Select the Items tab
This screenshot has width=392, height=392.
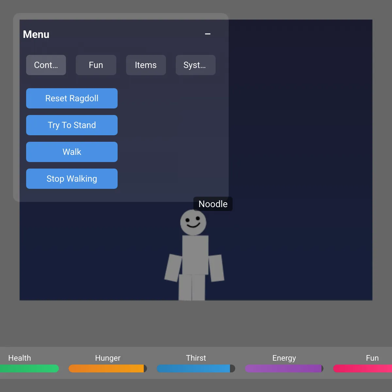[x=146, y=65]
